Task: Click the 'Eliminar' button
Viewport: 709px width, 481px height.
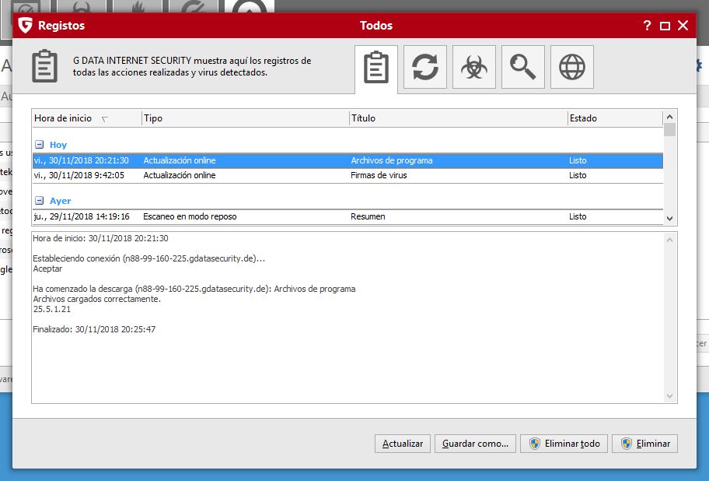Action: click(x=644, y=444)
